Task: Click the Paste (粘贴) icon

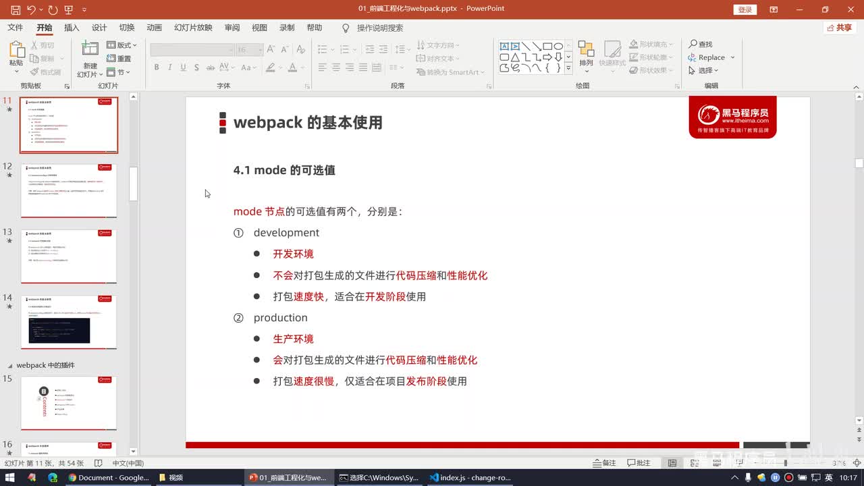Action: tap(16, 51)
